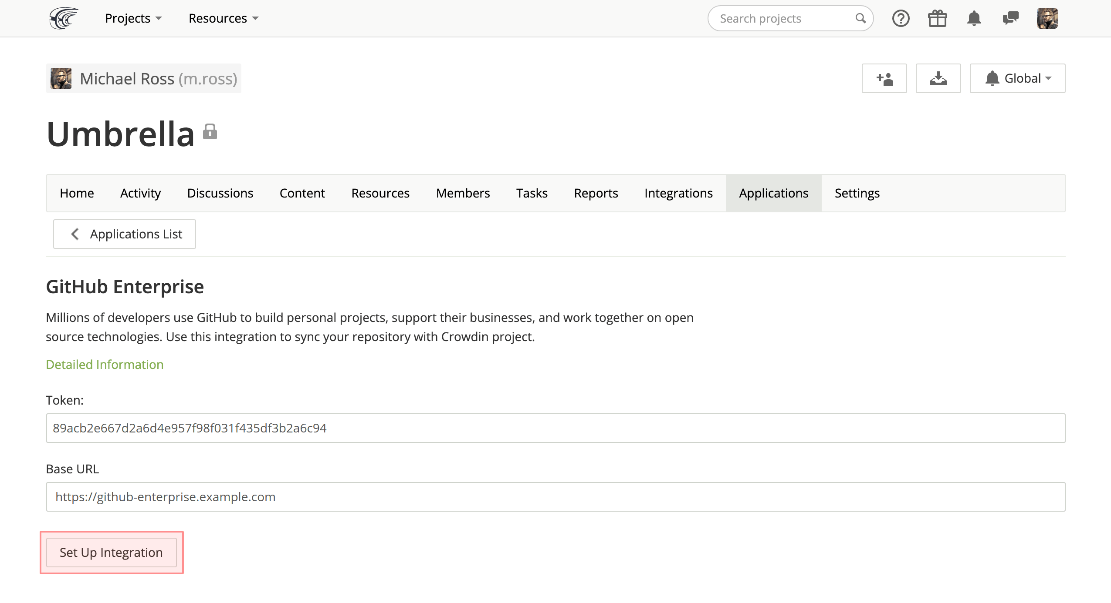This screenshot has width=1111, height=603.
Task: Open the Resources dropdown in top bar
Action: pyautogui.click(x=224, y=18)
